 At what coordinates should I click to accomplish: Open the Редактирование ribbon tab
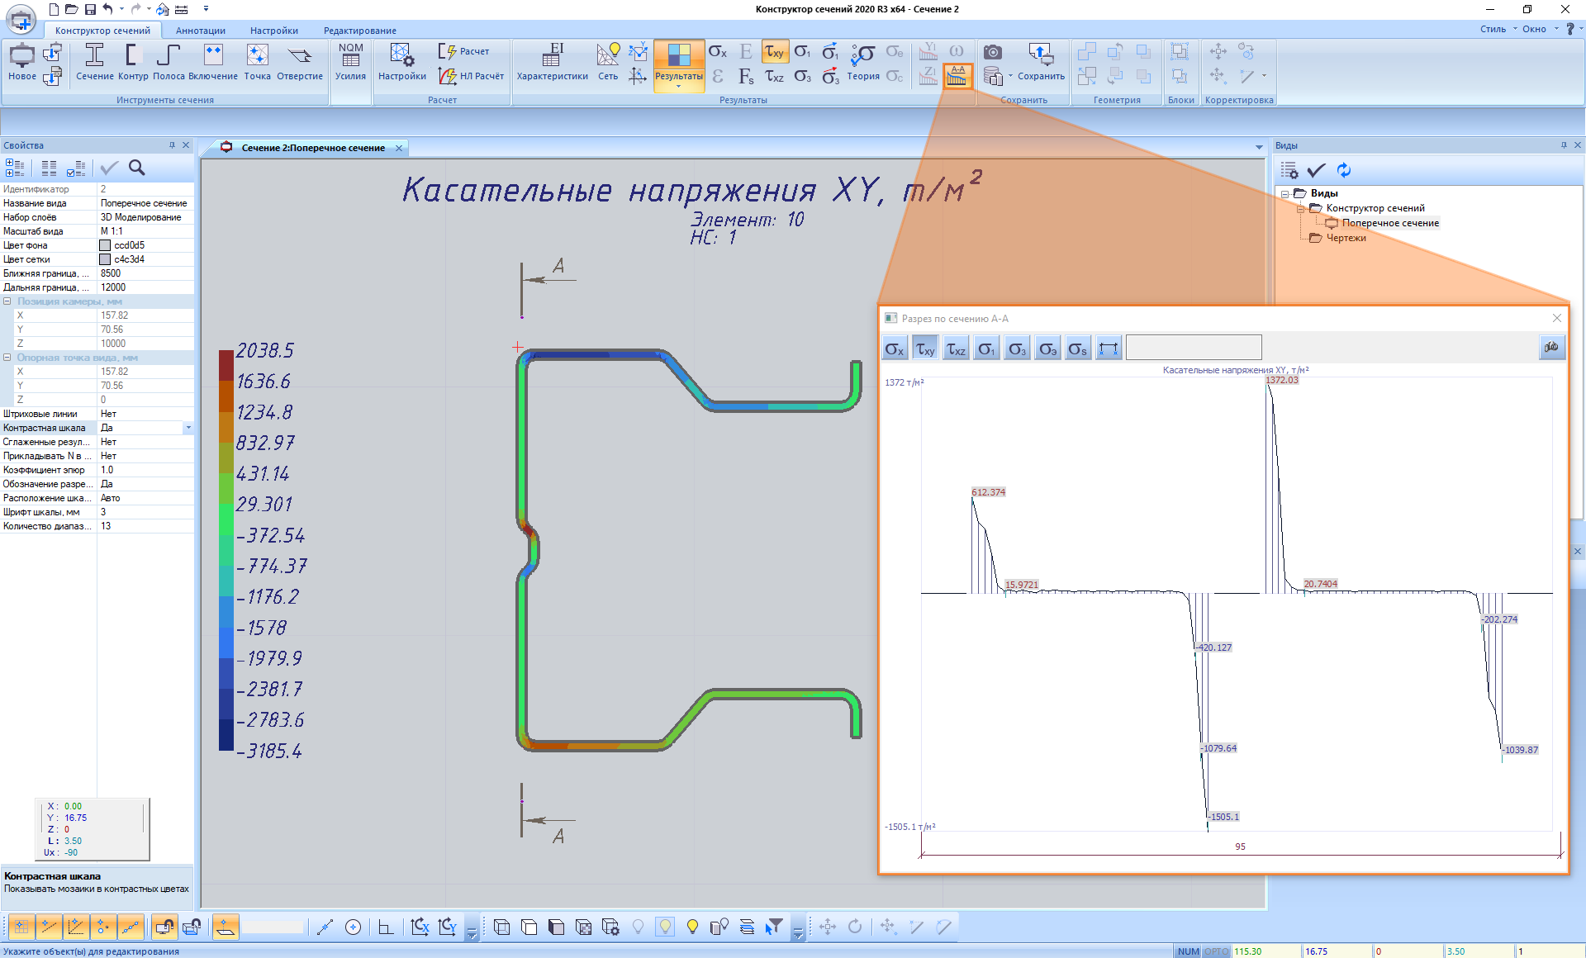click(359, 31)
